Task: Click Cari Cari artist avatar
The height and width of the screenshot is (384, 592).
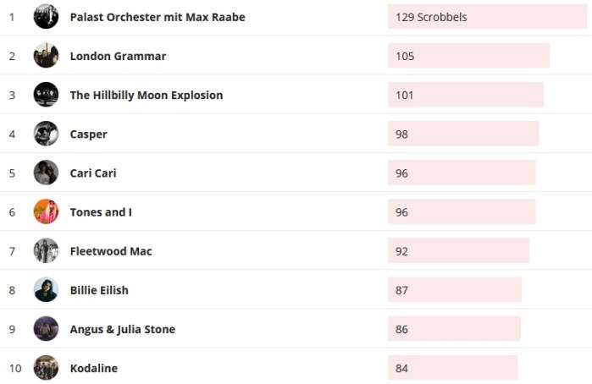Action: tap(46, 173)
